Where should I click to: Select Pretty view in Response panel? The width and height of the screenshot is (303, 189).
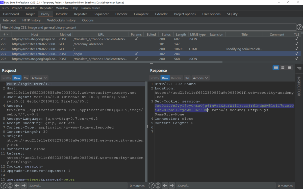tap(155, 78)
